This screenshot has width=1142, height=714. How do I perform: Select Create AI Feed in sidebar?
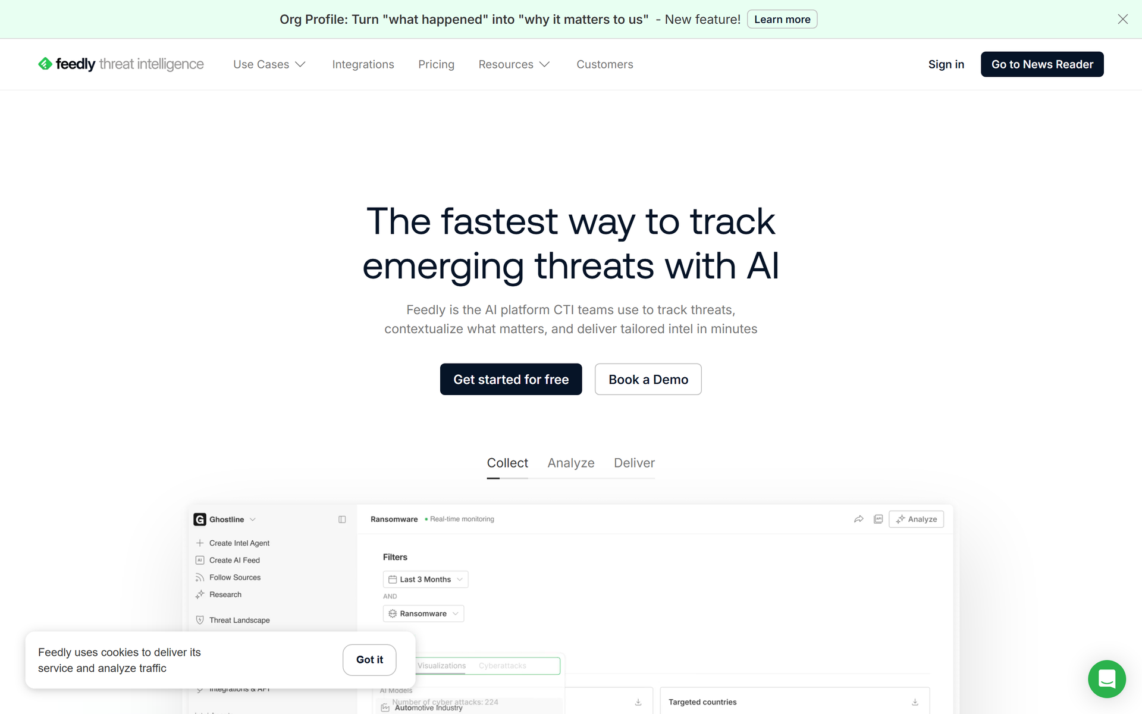coord(234,560)
